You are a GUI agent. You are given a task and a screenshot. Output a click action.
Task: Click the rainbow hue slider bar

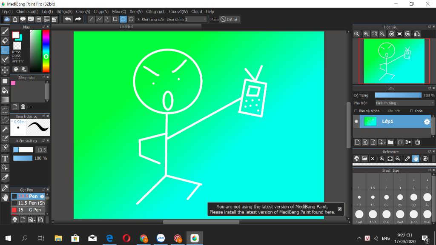46,51
